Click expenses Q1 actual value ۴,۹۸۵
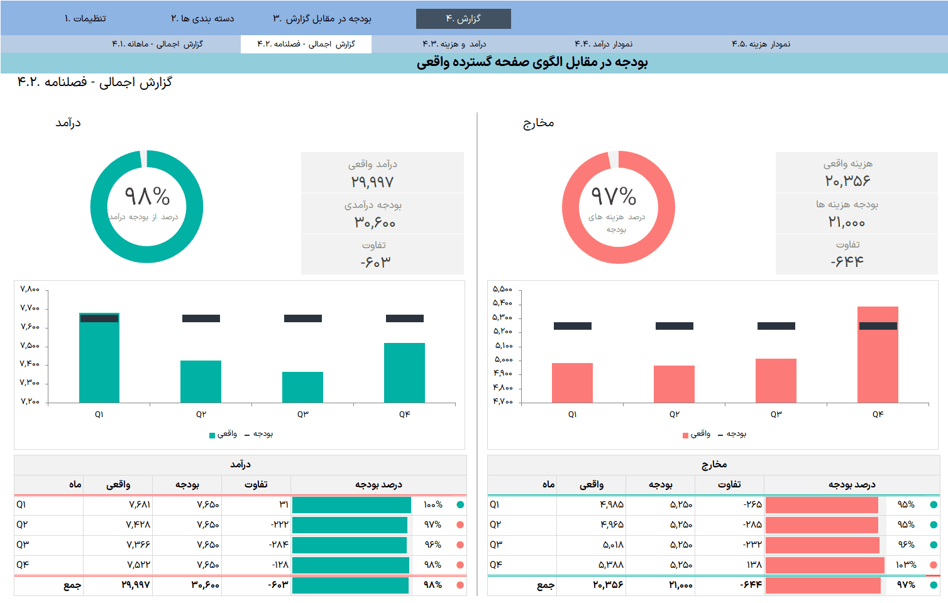 [x=612, y=504]
